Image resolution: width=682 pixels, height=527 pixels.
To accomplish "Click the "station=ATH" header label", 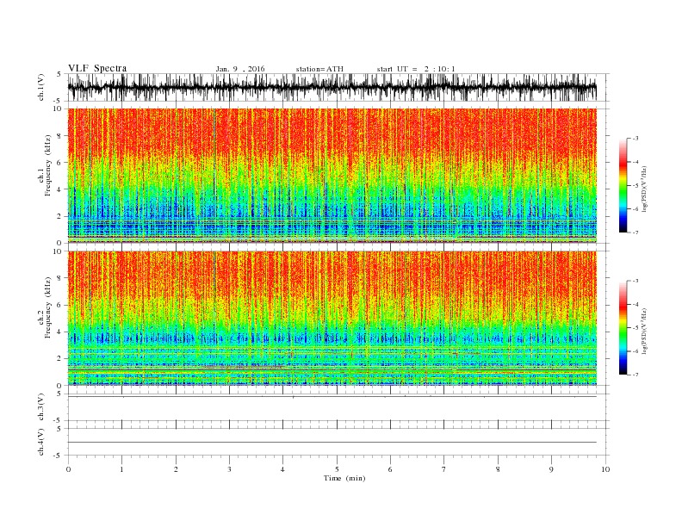I will (319, 69).
